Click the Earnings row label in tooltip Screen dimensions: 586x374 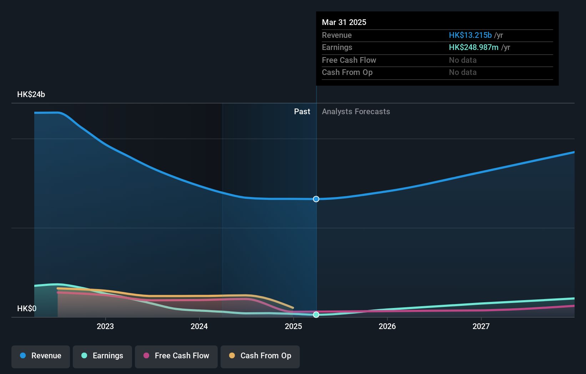click(x=337, y=47)
